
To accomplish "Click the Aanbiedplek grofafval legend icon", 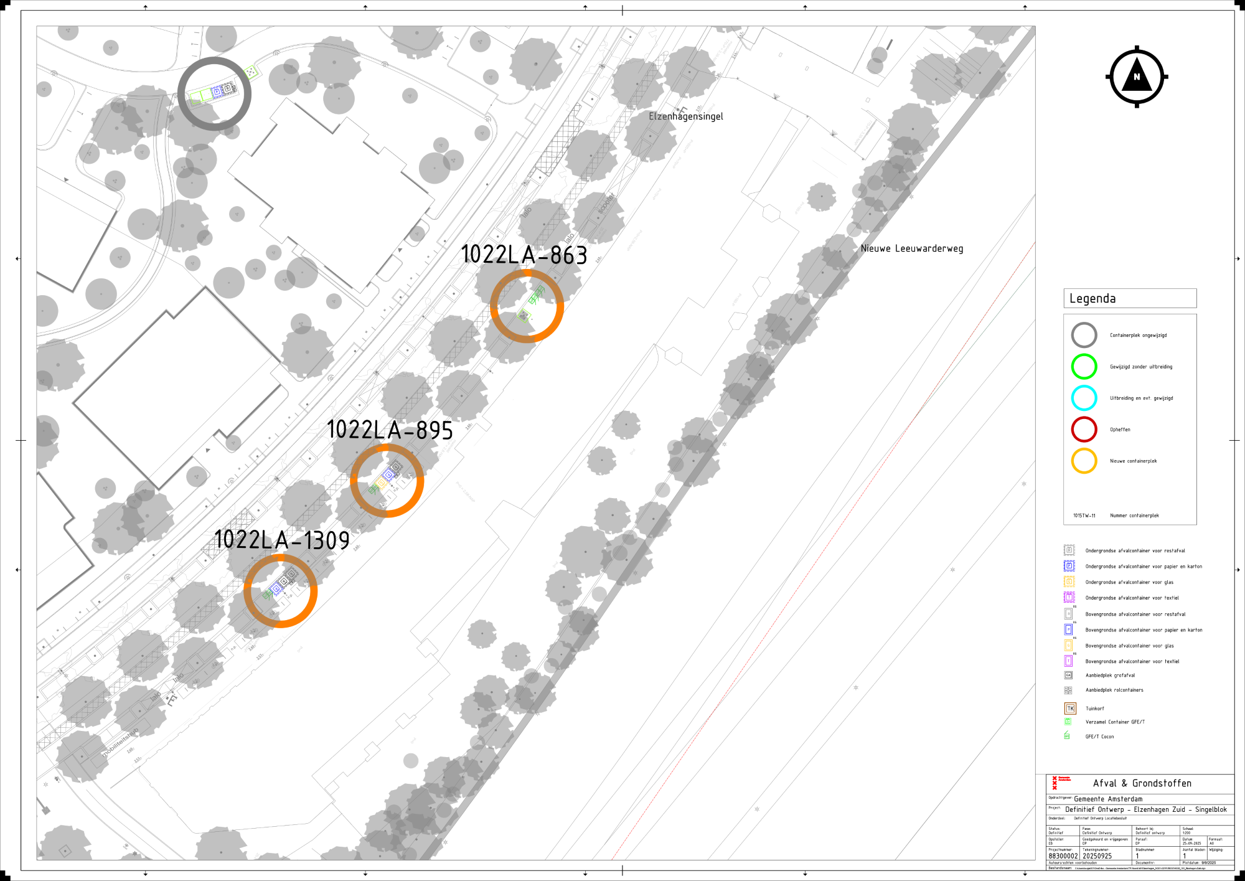I will point(1068,675).
